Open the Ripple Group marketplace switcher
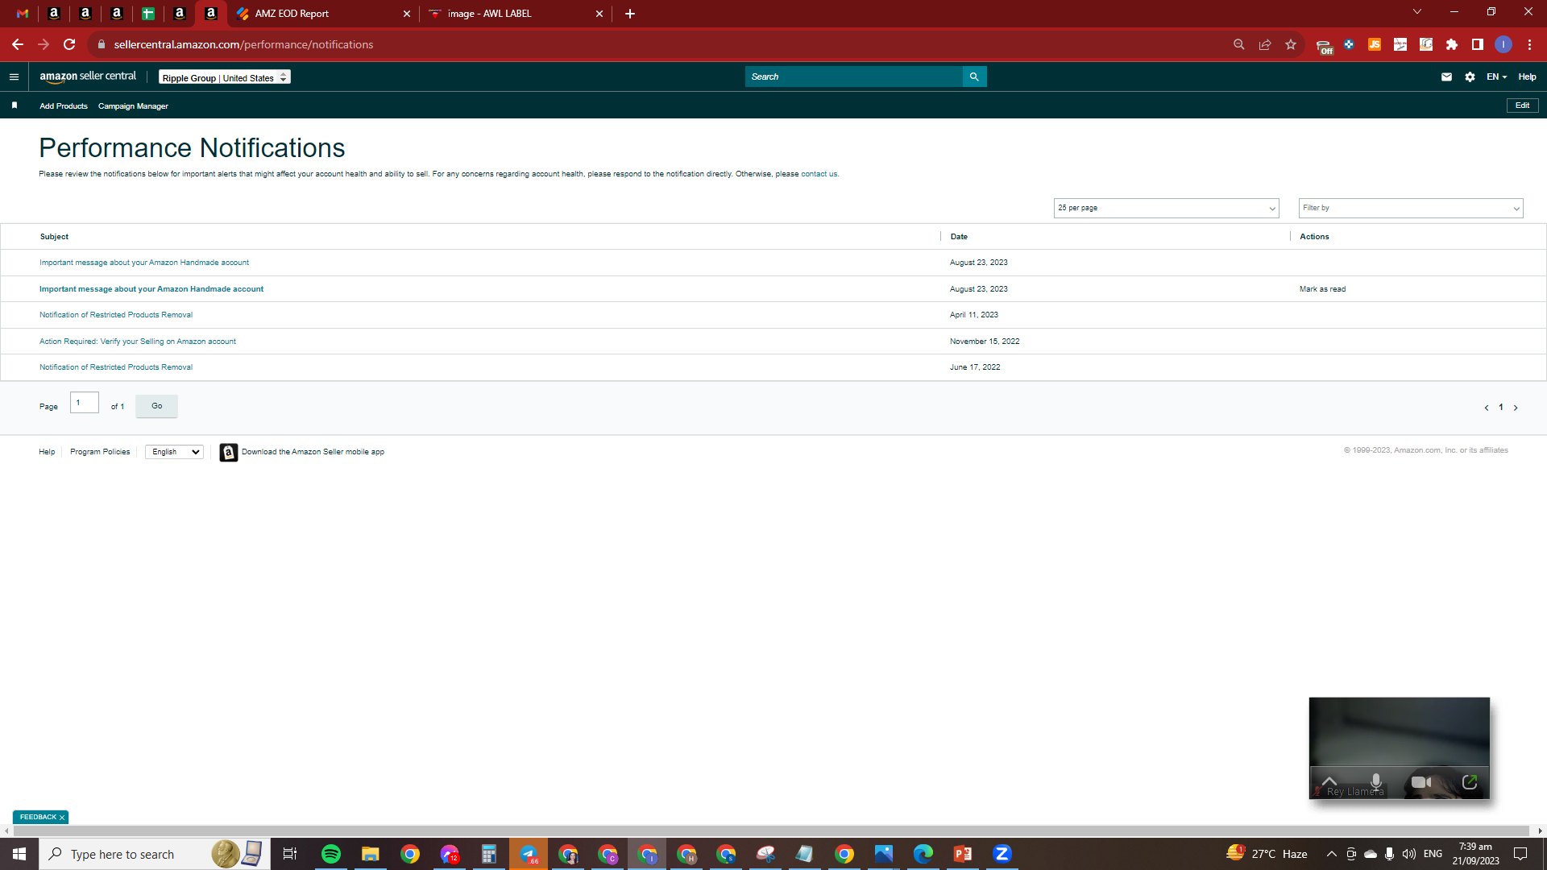The width and height of the screenshot is (1547, 870). [225, 77]
